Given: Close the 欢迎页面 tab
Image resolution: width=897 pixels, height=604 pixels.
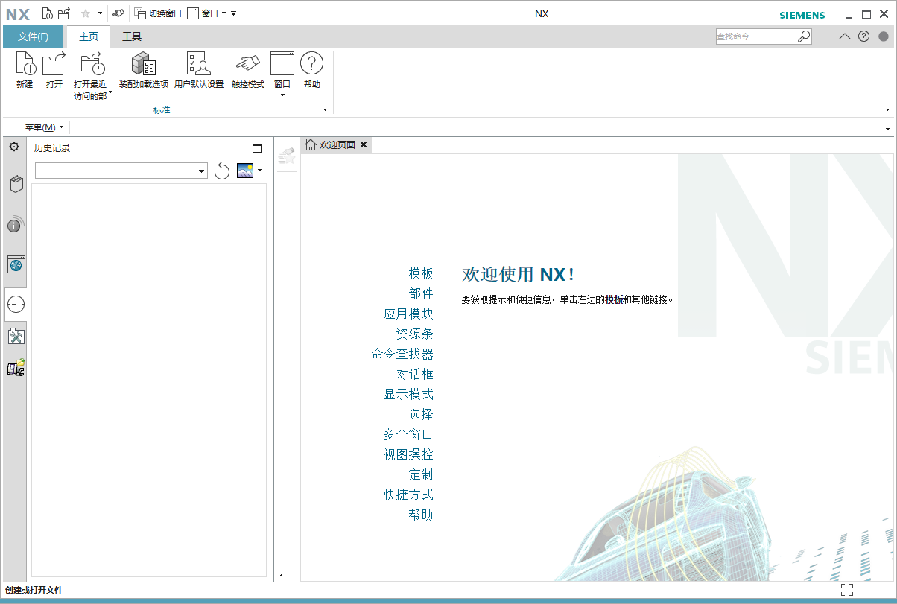Looking at the screenshot, I should (364, 144).
